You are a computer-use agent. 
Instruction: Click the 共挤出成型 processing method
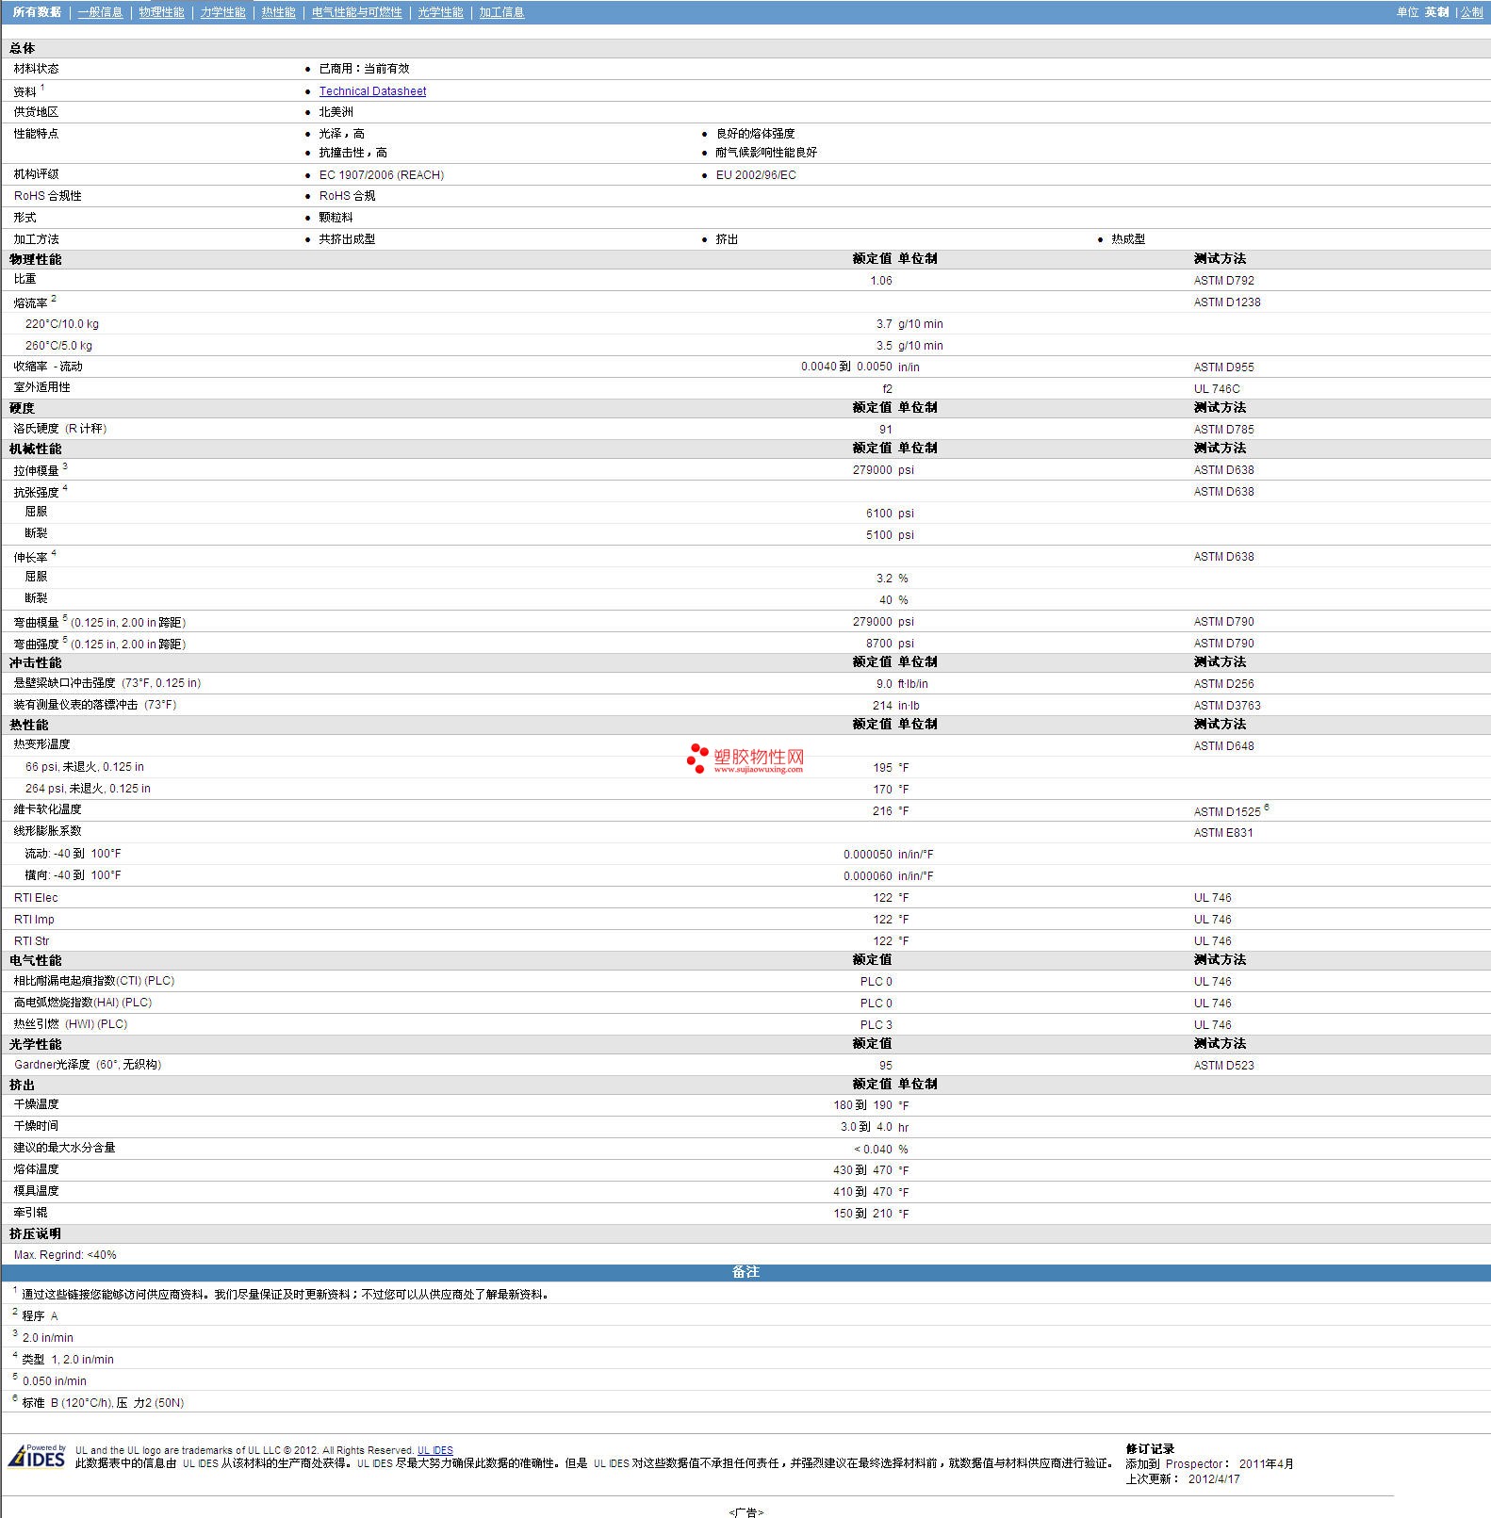click(347, 239)
